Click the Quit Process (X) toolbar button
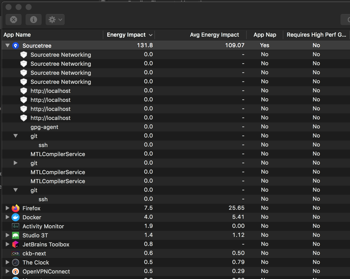Viewport: 350px width, 279px height. pyautogui.click(x=14, y=20)
